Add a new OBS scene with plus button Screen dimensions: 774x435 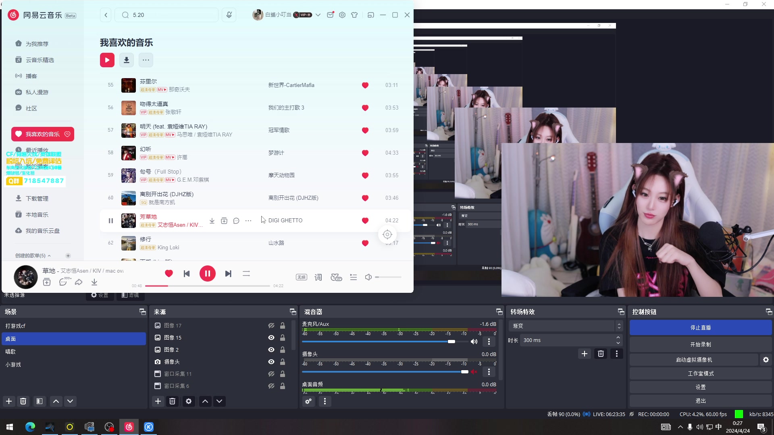click(x=9, y=401)
